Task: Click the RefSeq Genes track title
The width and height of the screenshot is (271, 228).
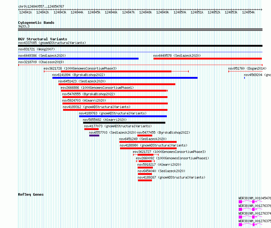Action: [31, 194]
